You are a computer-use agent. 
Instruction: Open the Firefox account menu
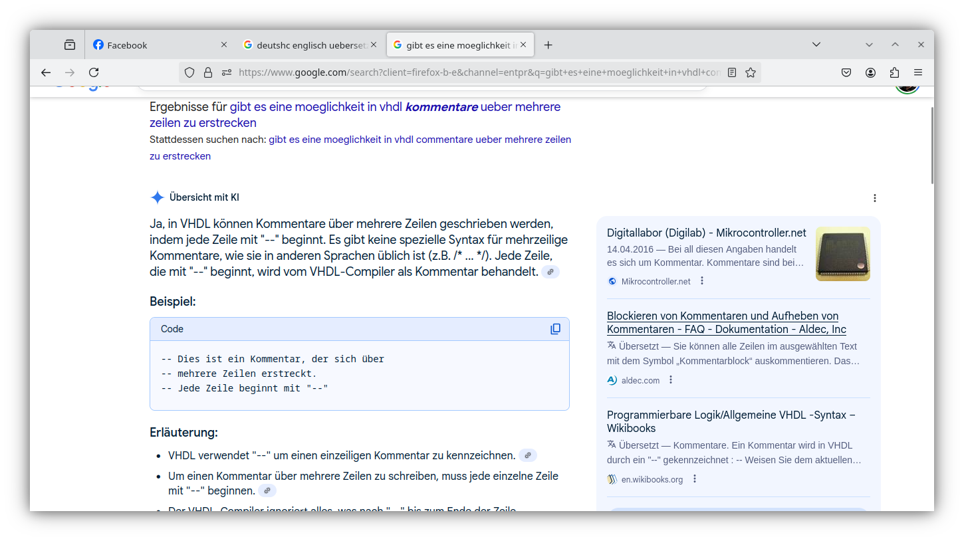tap(869, 72)
